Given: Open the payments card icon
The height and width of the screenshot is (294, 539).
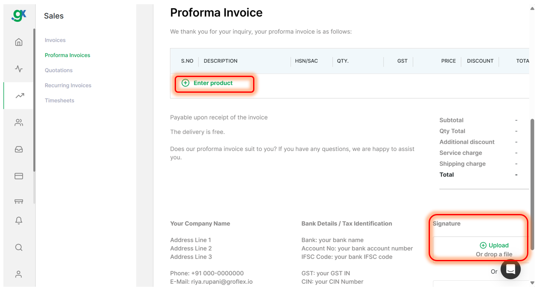Looking at the screenshot, I should point(18,176).
